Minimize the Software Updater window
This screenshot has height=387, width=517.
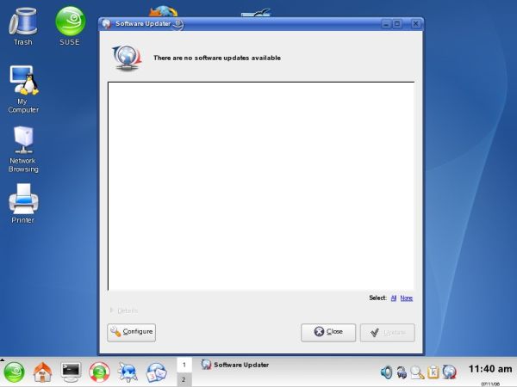386,24
